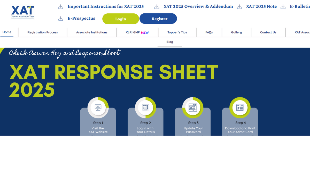Open the Associate Institutions menu item
Screen dimensions: 310x174
(x=92, y=32)
